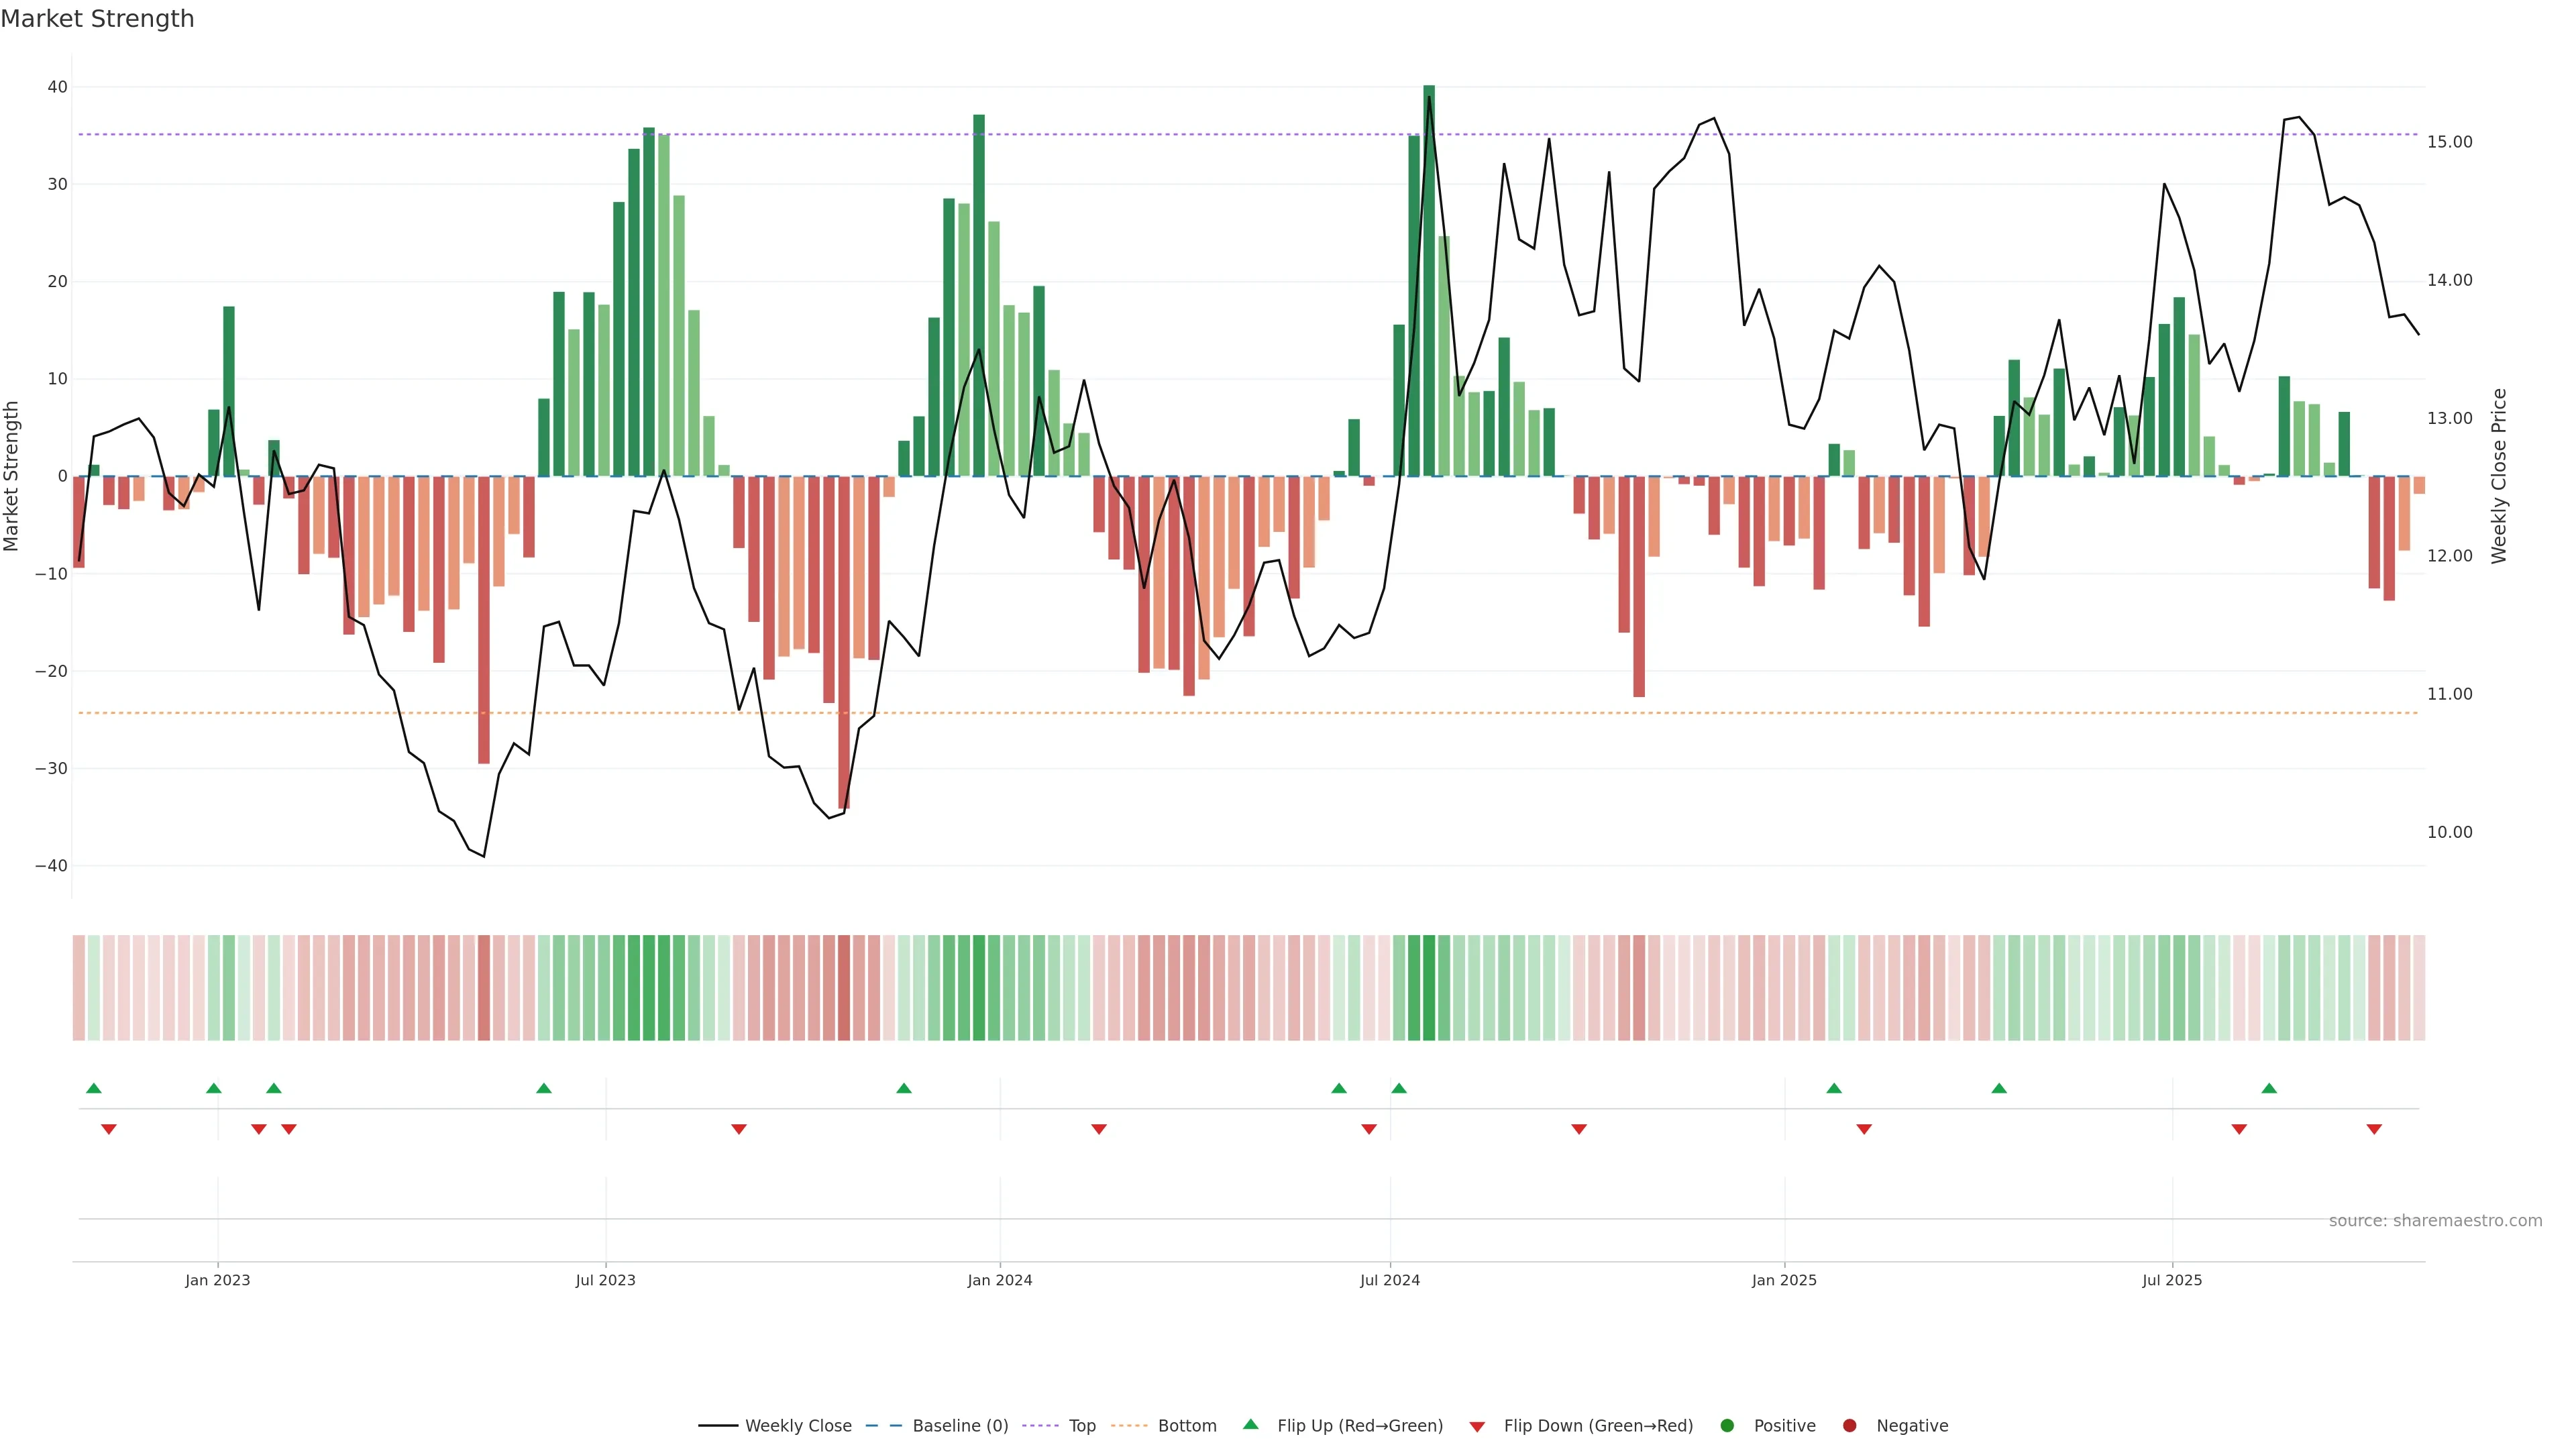Image resolution: width=2576 pixels, height=1449 pixels.
Task: Click the Flip Up green triangle legend icon
Action: point(1250,1424)
